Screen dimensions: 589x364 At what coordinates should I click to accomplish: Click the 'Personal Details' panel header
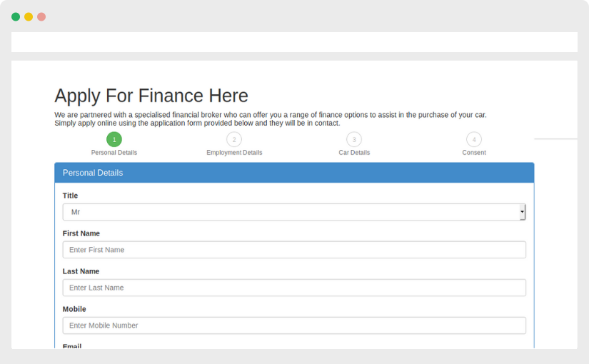(x=294, y=173)
